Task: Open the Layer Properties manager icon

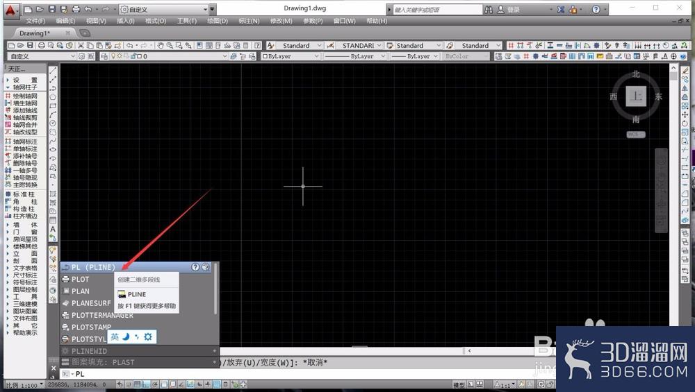Action: 104,56
